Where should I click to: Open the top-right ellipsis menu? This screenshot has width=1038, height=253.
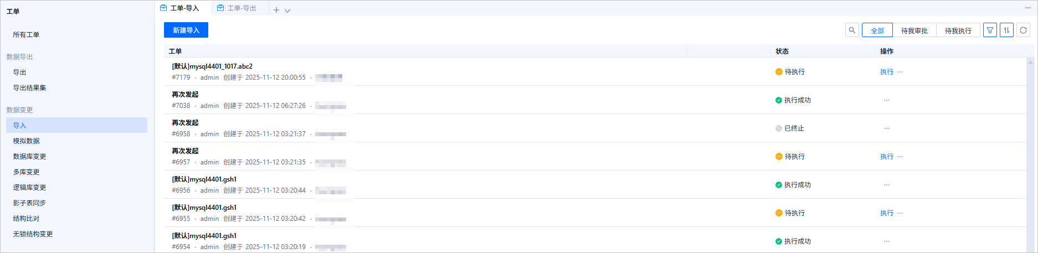(x=1028, y=8)
